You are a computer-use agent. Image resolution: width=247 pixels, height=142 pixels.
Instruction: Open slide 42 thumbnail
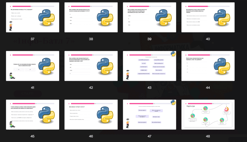coord(91,66)
